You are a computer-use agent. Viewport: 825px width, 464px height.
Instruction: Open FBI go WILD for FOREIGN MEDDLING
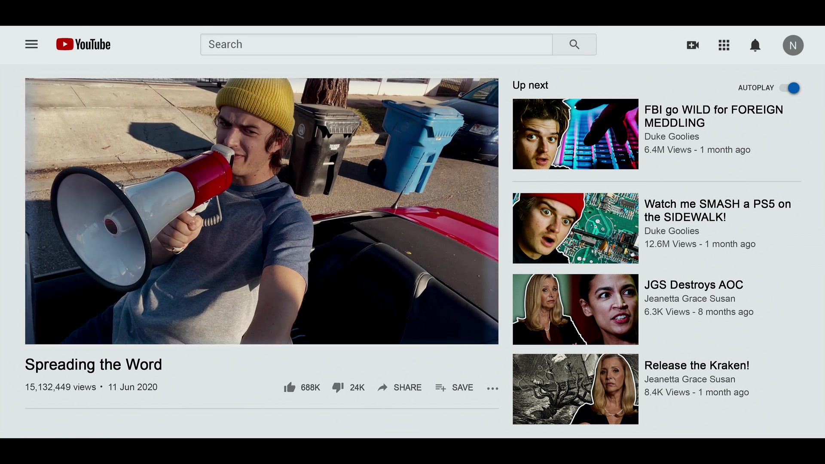pos(713,116)
